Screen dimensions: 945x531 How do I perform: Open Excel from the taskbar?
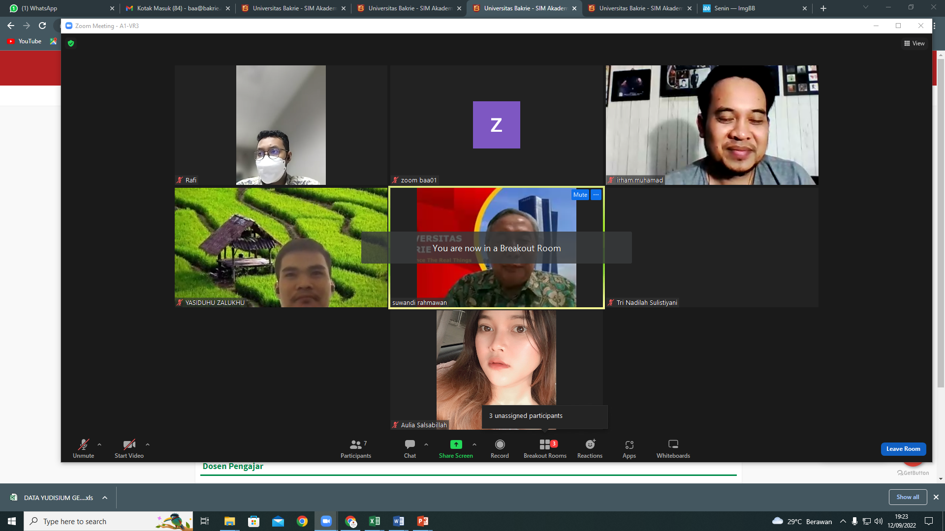tap(375, 521)
